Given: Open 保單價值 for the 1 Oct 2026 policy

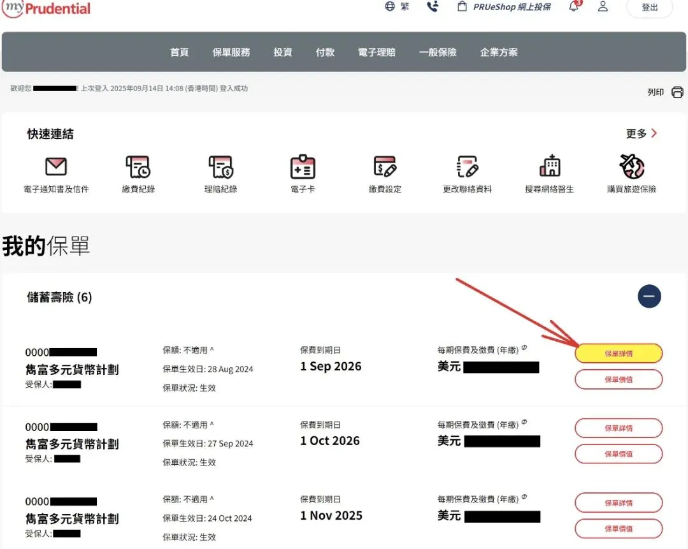Looking at the screenshot, I should click(619, 454).
